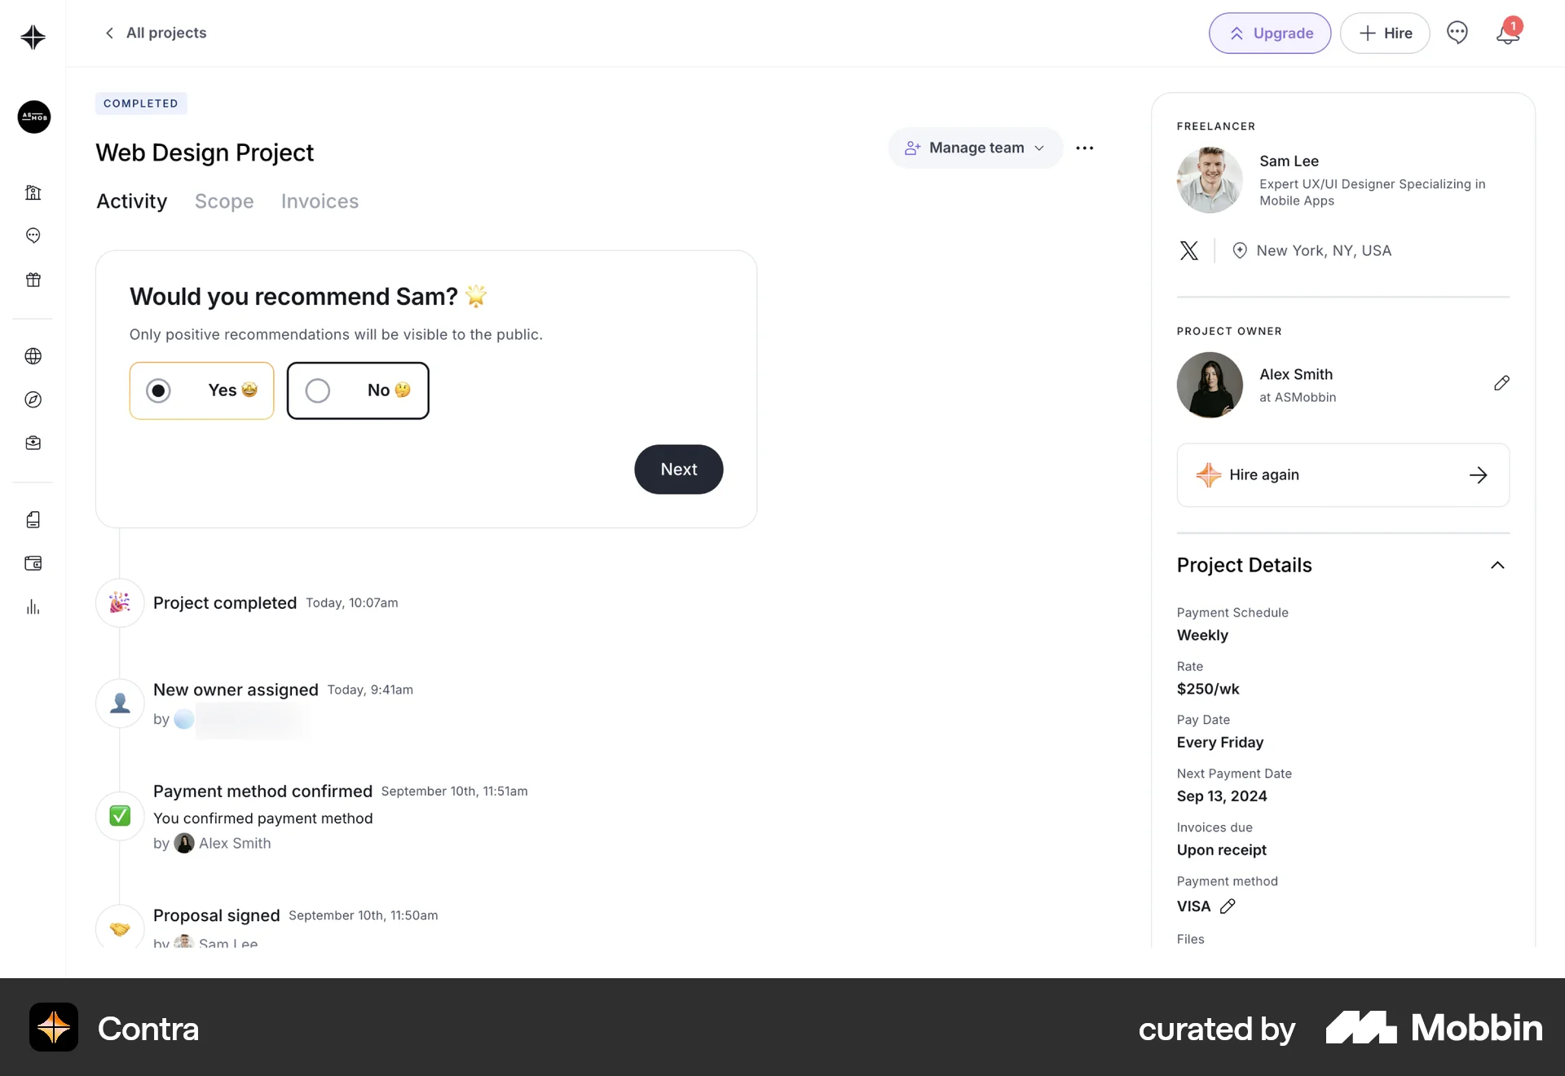
Task: Click the Hire again card
Action: coord(1342,475)
